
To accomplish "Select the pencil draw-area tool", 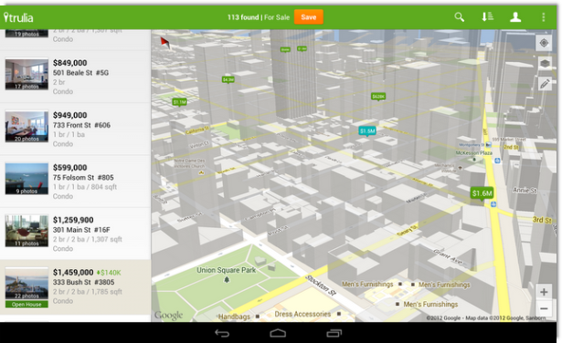I will (545, 84).
